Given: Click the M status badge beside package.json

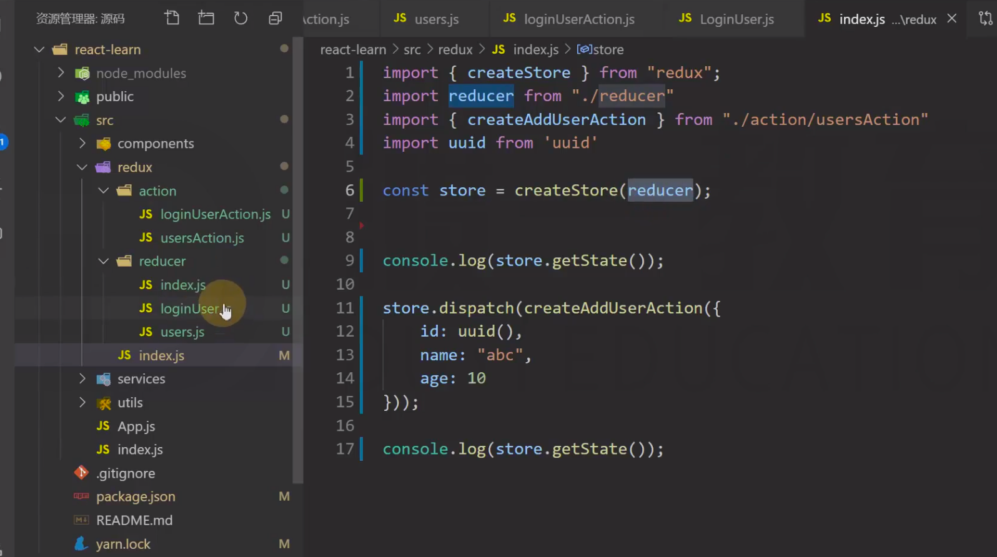Looking at the screenshot, I should (284, 496).
